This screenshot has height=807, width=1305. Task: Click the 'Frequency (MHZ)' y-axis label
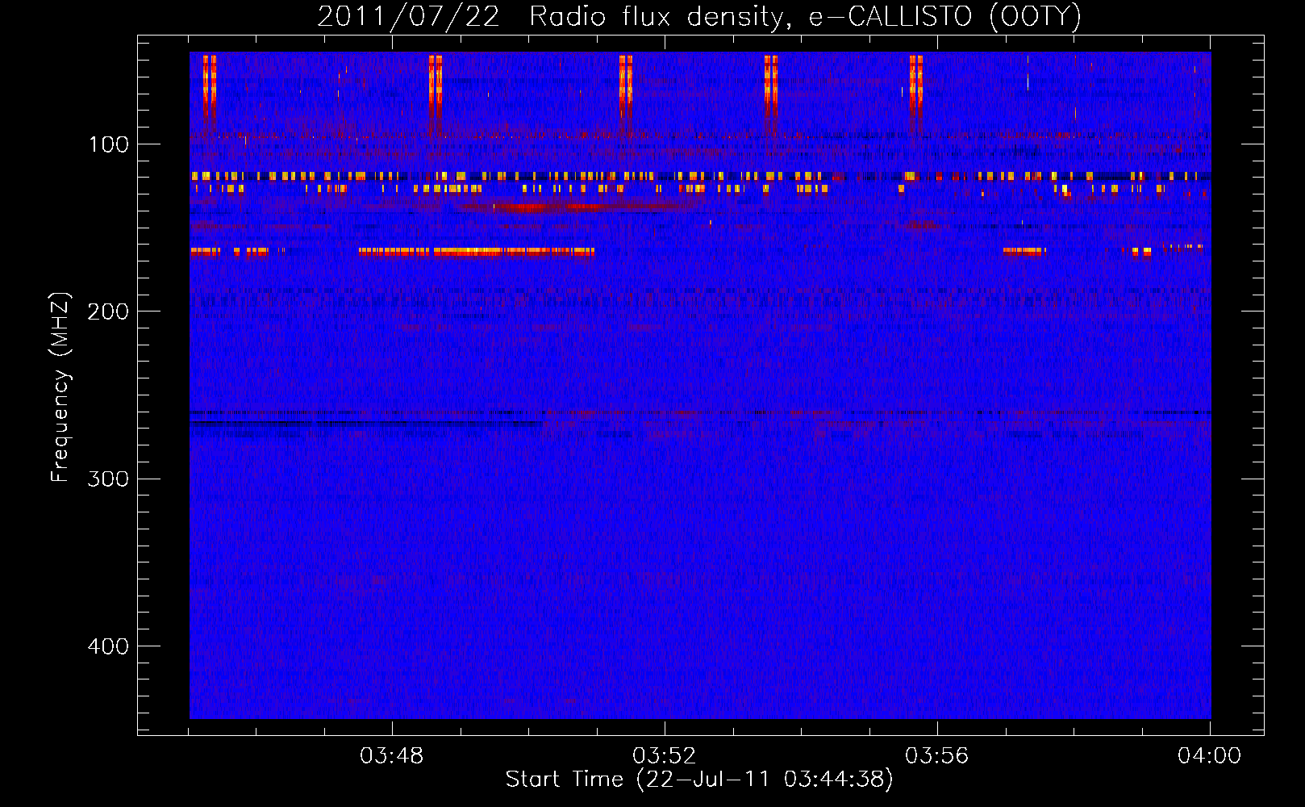60,387
